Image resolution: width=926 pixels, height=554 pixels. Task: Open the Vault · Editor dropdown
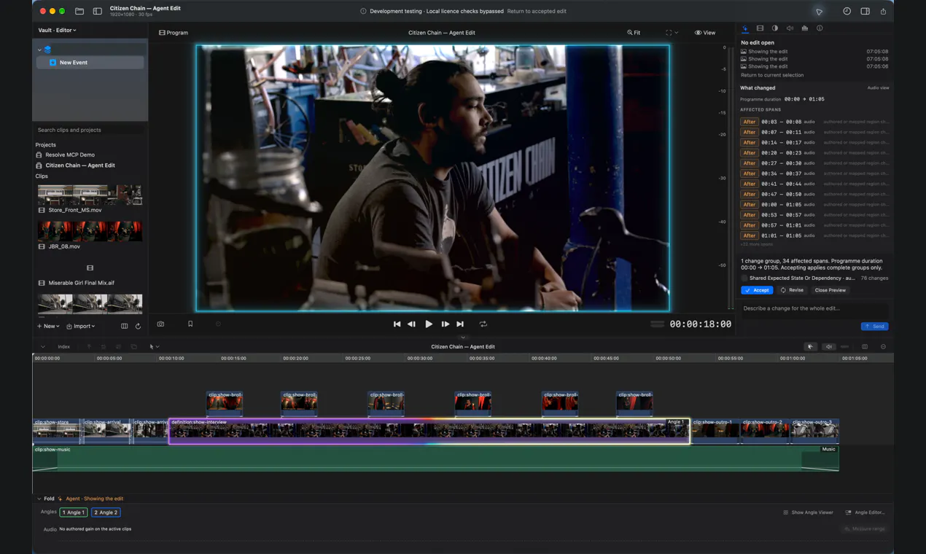click(x=57, y=31)
